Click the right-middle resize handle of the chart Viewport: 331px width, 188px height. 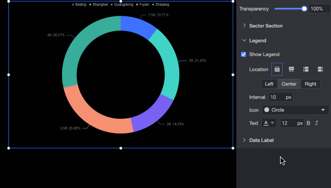coord(233,74)
